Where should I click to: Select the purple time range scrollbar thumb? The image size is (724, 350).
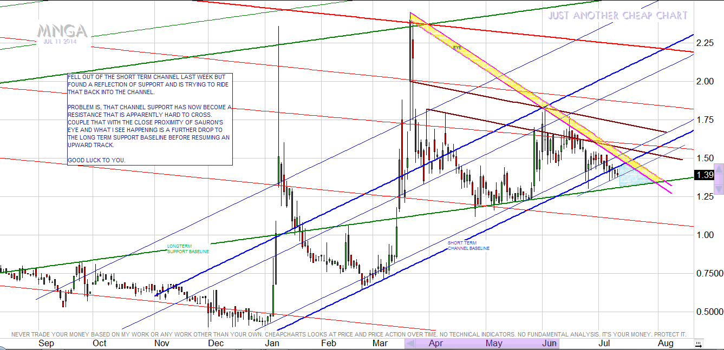[487, 344]
